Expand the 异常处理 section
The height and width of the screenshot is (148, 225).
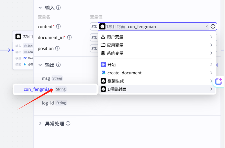40,123
